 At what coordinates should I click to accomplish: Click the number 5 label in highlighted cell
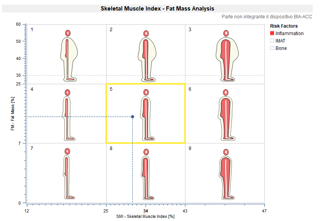coord(111,89)
